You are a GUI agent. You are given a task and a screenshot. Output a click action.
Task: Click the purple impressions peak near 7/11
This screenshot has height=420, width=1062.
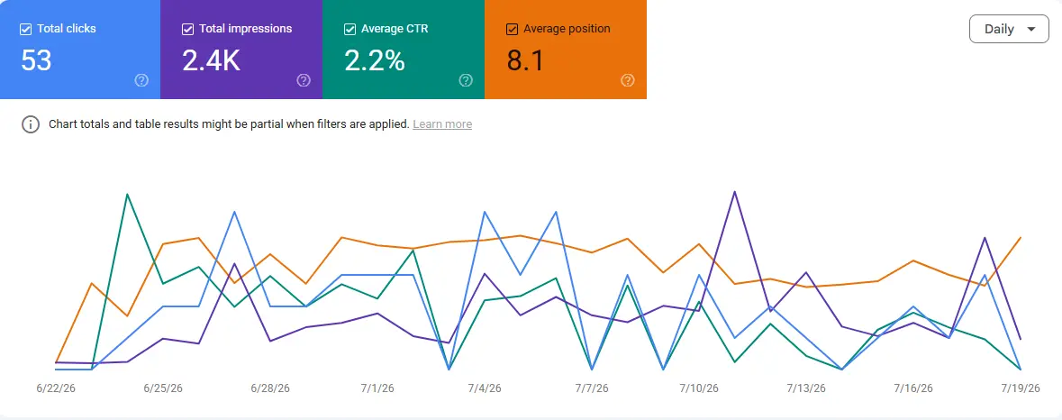click(x=735, y=192)
